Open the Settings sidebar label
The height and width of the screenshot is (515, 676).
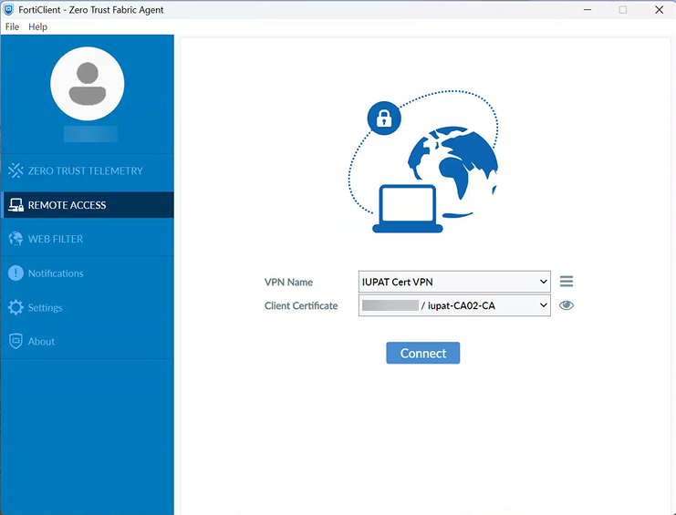tap(46, 307)
